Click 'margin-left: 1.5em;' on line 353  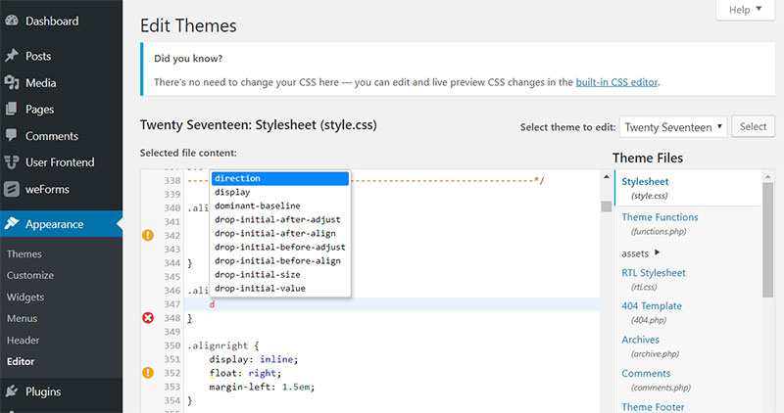(262, 387)
